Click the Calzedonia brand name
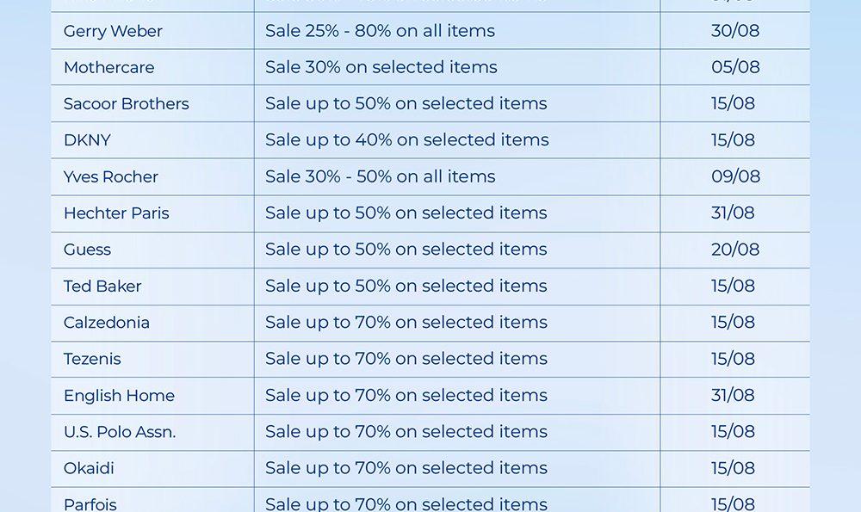The height and width of the screenshot is (512, 861). [x=107, y=323]
